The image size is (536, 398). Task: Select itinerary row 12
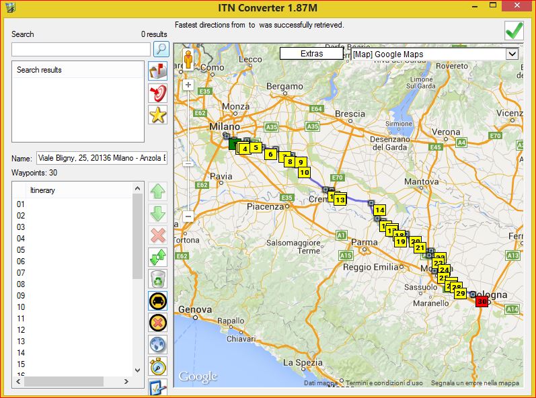(x=73, y=330)
